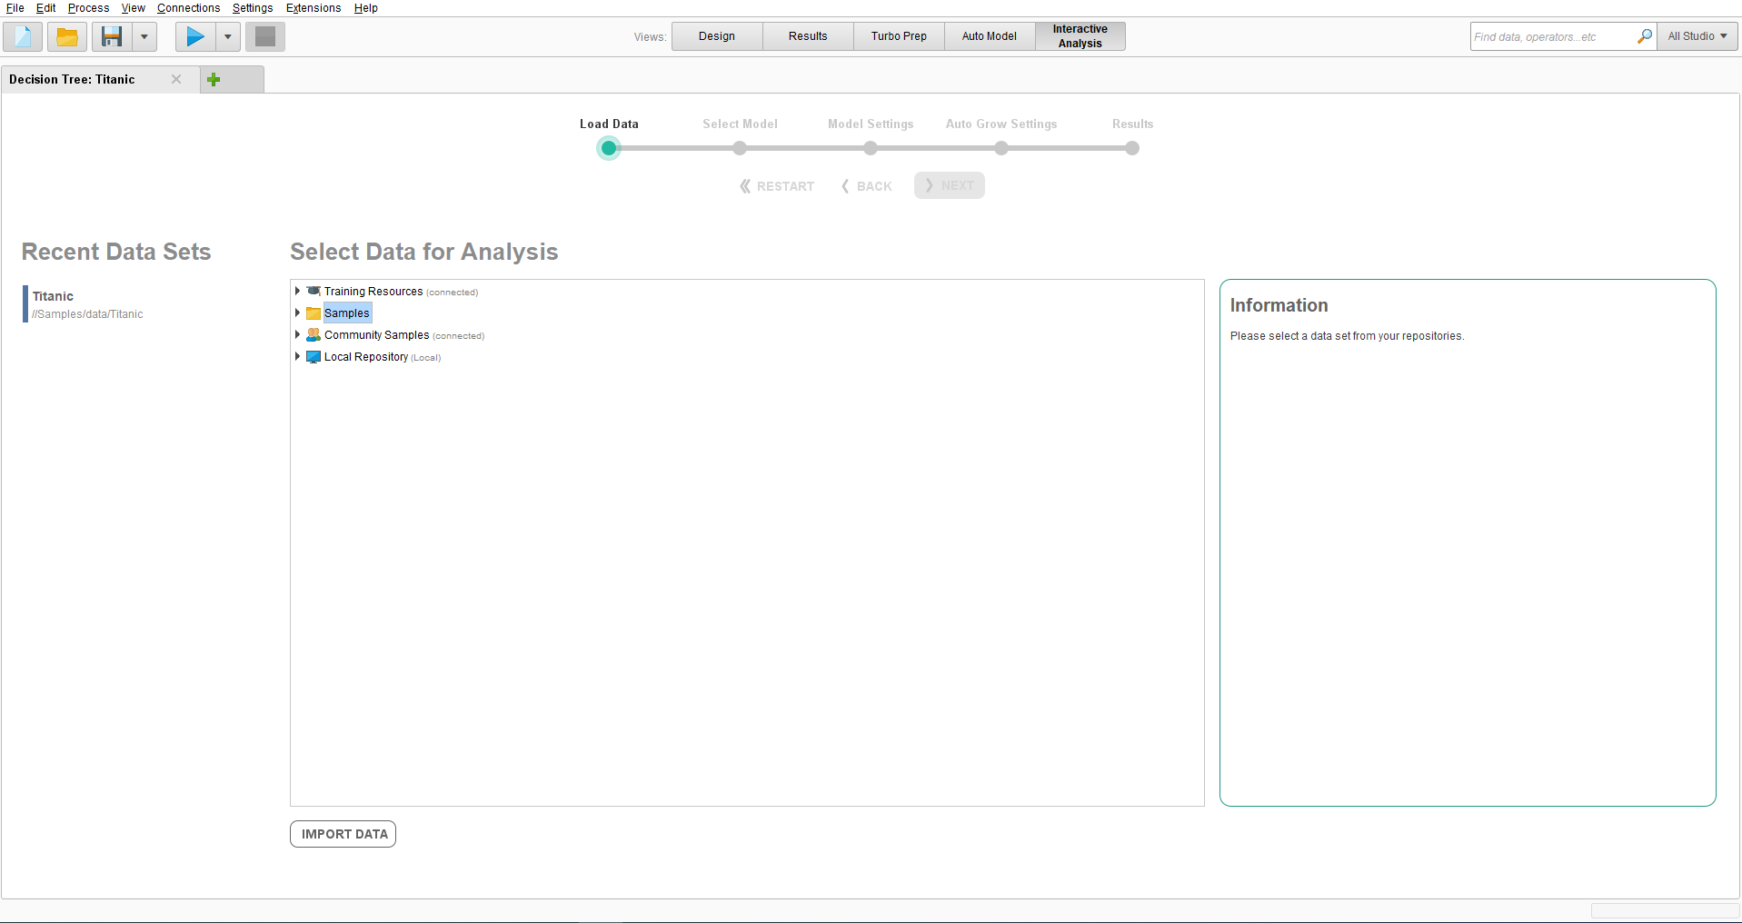Close the Decision Tree: Titanic tab
Viewport: 1742px width, 923px height.
(x=176, y=80)
